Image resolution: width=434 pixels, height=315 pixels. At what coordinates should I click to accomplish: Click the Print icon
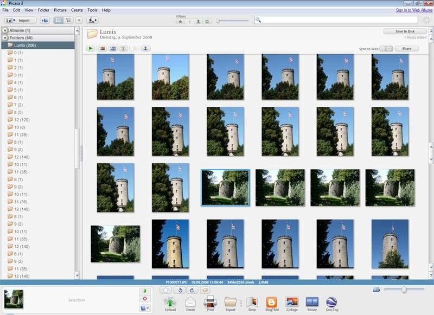pos(210,303)
